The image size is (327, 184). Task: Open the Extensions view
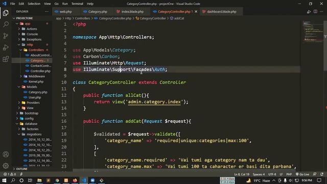tap(6, 59)
